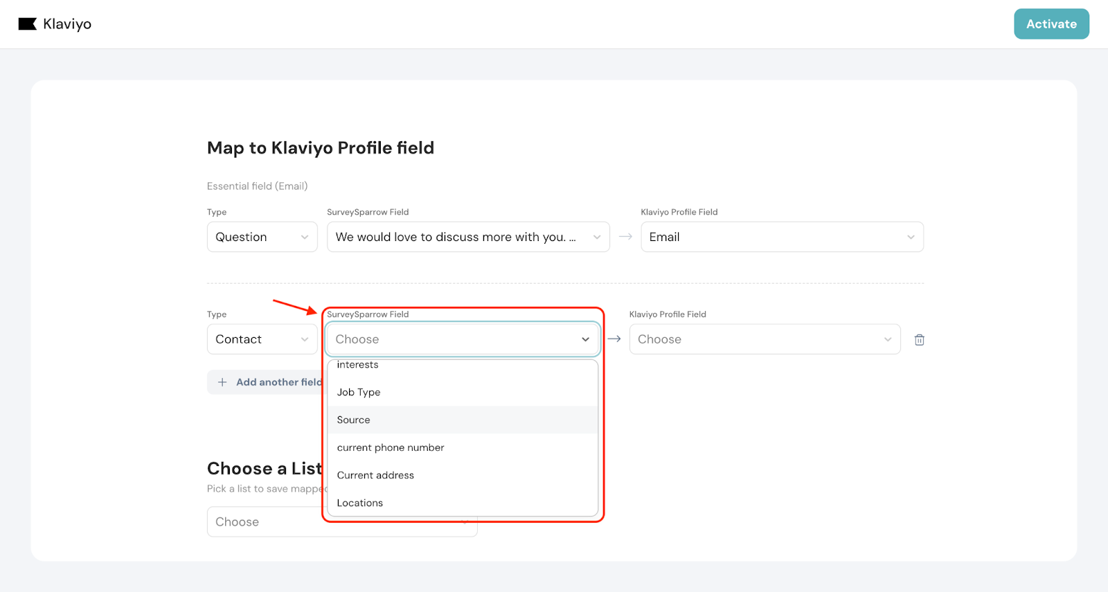
Task: Click chevron arrow in Email profile field
Action: click(x=910, y=237)
